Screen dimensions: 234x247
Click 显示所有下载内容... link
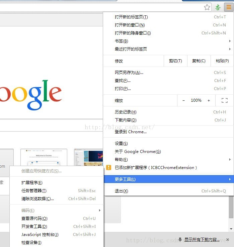202,240
